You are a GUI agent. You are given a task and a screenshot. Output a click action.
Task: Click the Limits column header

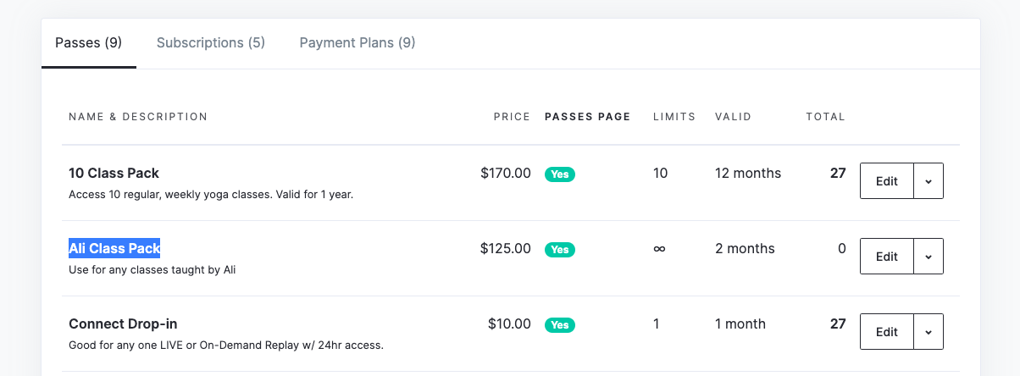coord(674,117)
